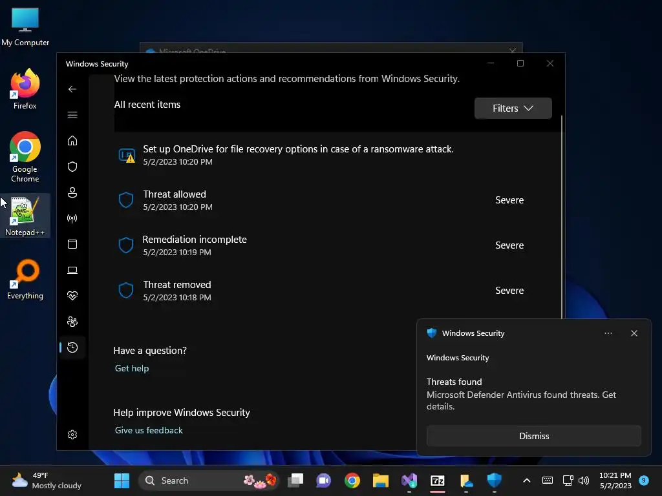Click the taskbar Search box
Screen dimensions: 662x496
tap(209, 480)
